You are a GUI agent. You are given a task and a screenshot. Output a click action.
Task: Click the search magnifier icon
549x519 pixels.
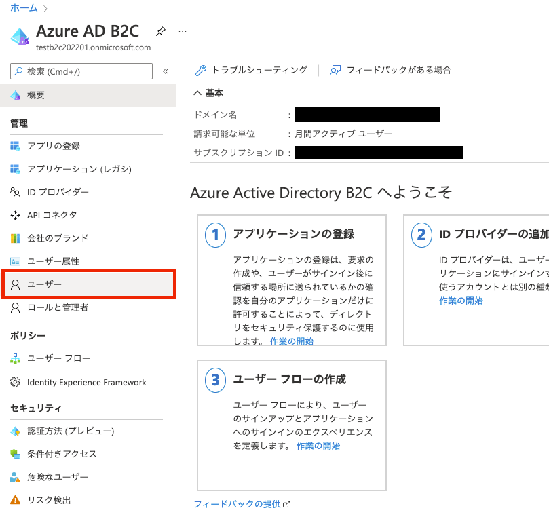[18, 71]
